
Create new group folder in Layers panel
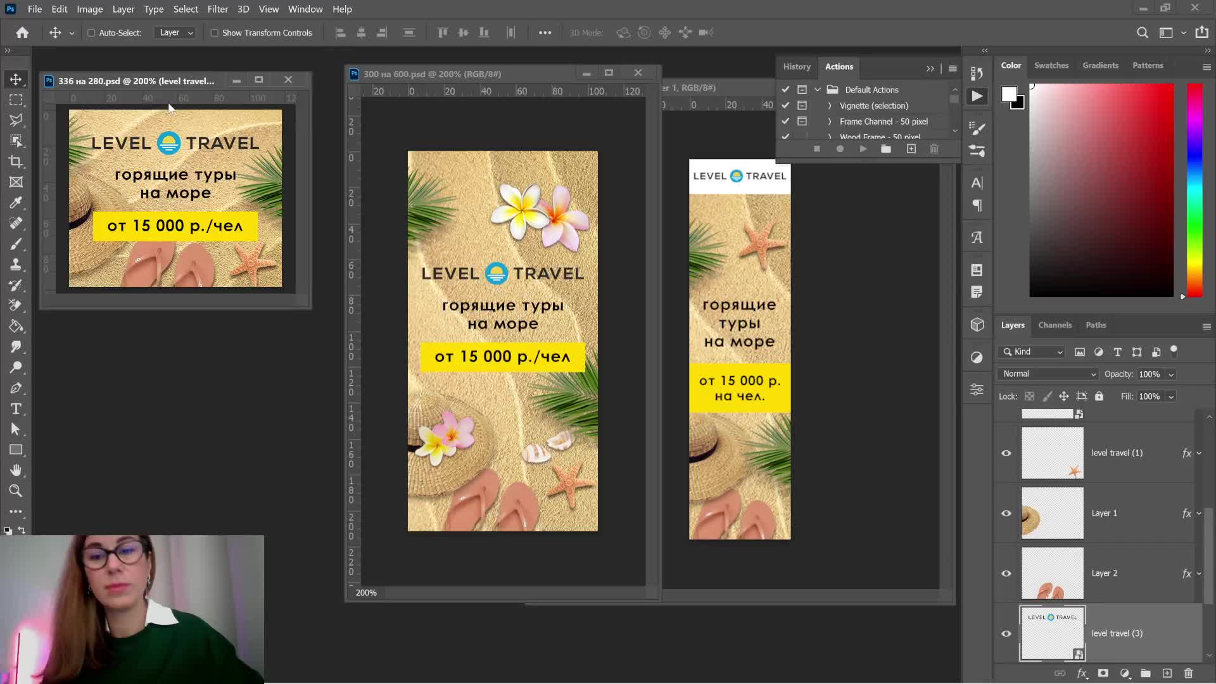[1145, 673]
